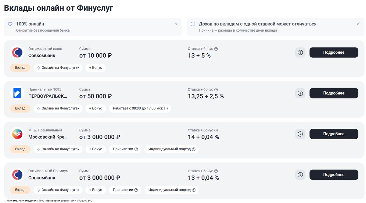
Task: Click the Вклад tag on Оптимальный Премиум
Action: [x=20, y=190]
